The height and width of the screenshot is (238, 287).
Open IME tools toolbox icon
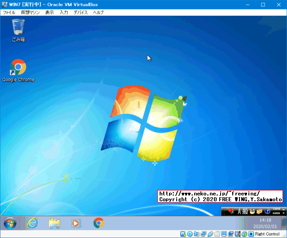[259, 211]
